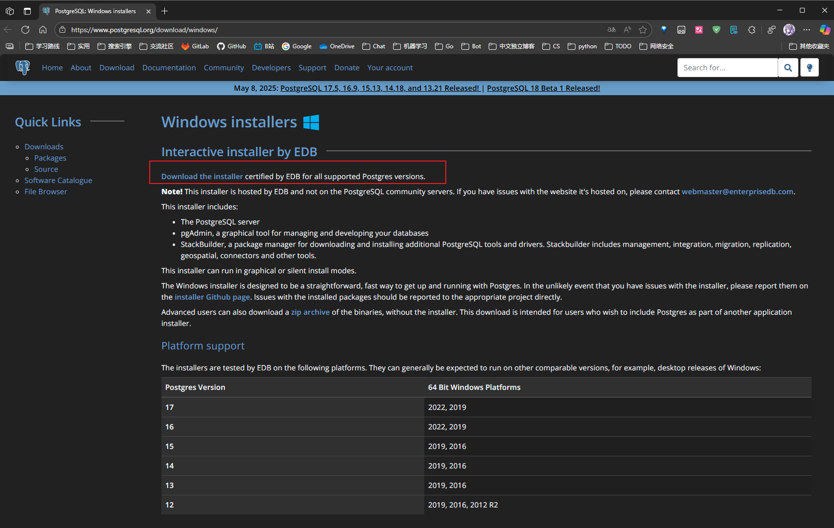Screen dimensions: 834x528
Task: Open the Home nav item
Action: click(52, 68)
